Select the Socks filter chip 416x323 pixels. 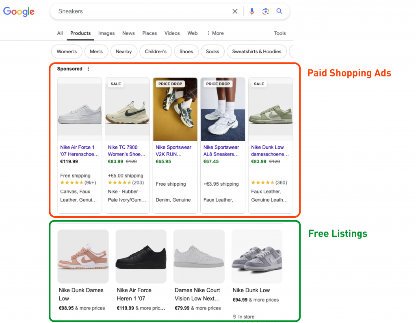[212, 52]
